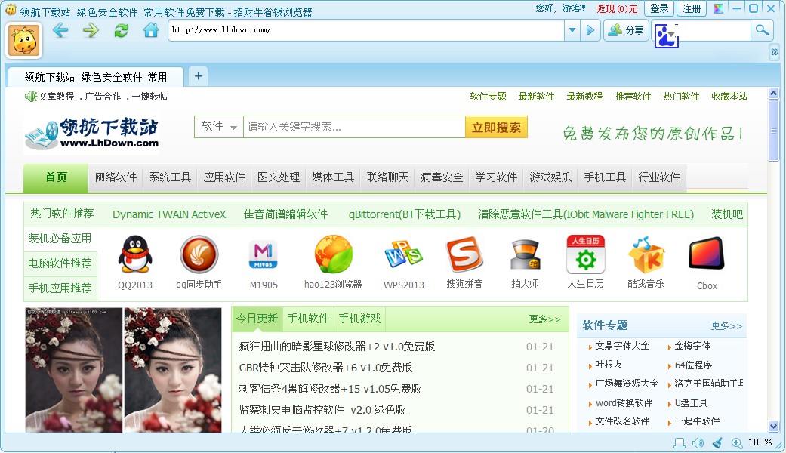Image resolution: width=786 pixels, height=453 pixels.
Task: Click 更多>> in 软件专题 panel
Action: 726,325
